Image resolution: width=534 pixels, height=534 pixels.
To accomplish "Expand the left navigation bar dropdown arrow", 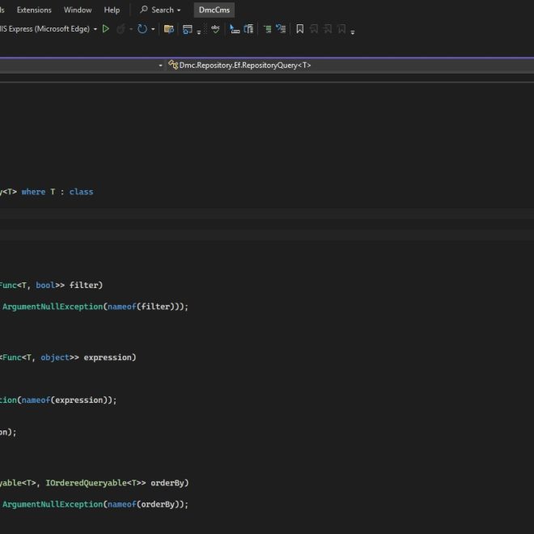I will tap(160, 66).
